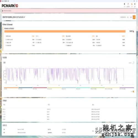Screen dimensions: 138x138
Task: Click the widest button in result header
Action: pos(123,17)
